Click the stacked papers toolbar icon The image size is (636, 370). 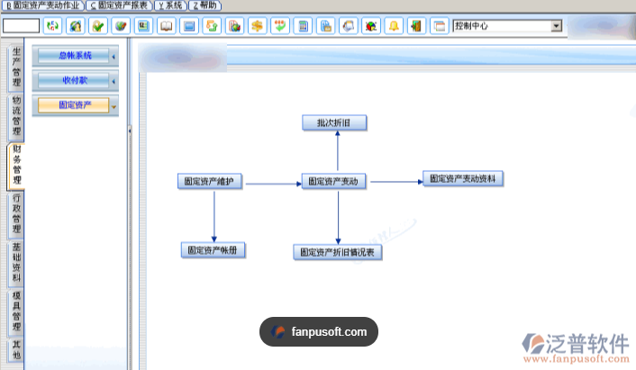pyautogui.click(x=349, y=26)
